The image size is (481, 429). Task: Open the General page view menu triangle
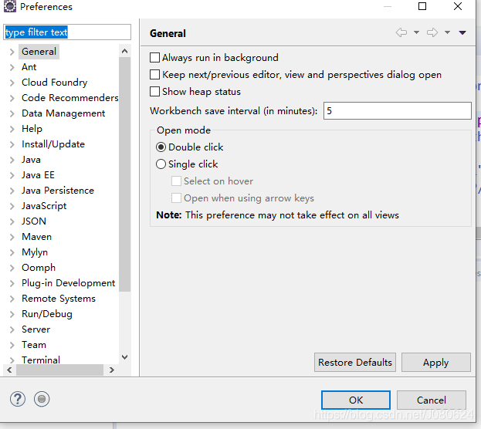pos(462,32)
